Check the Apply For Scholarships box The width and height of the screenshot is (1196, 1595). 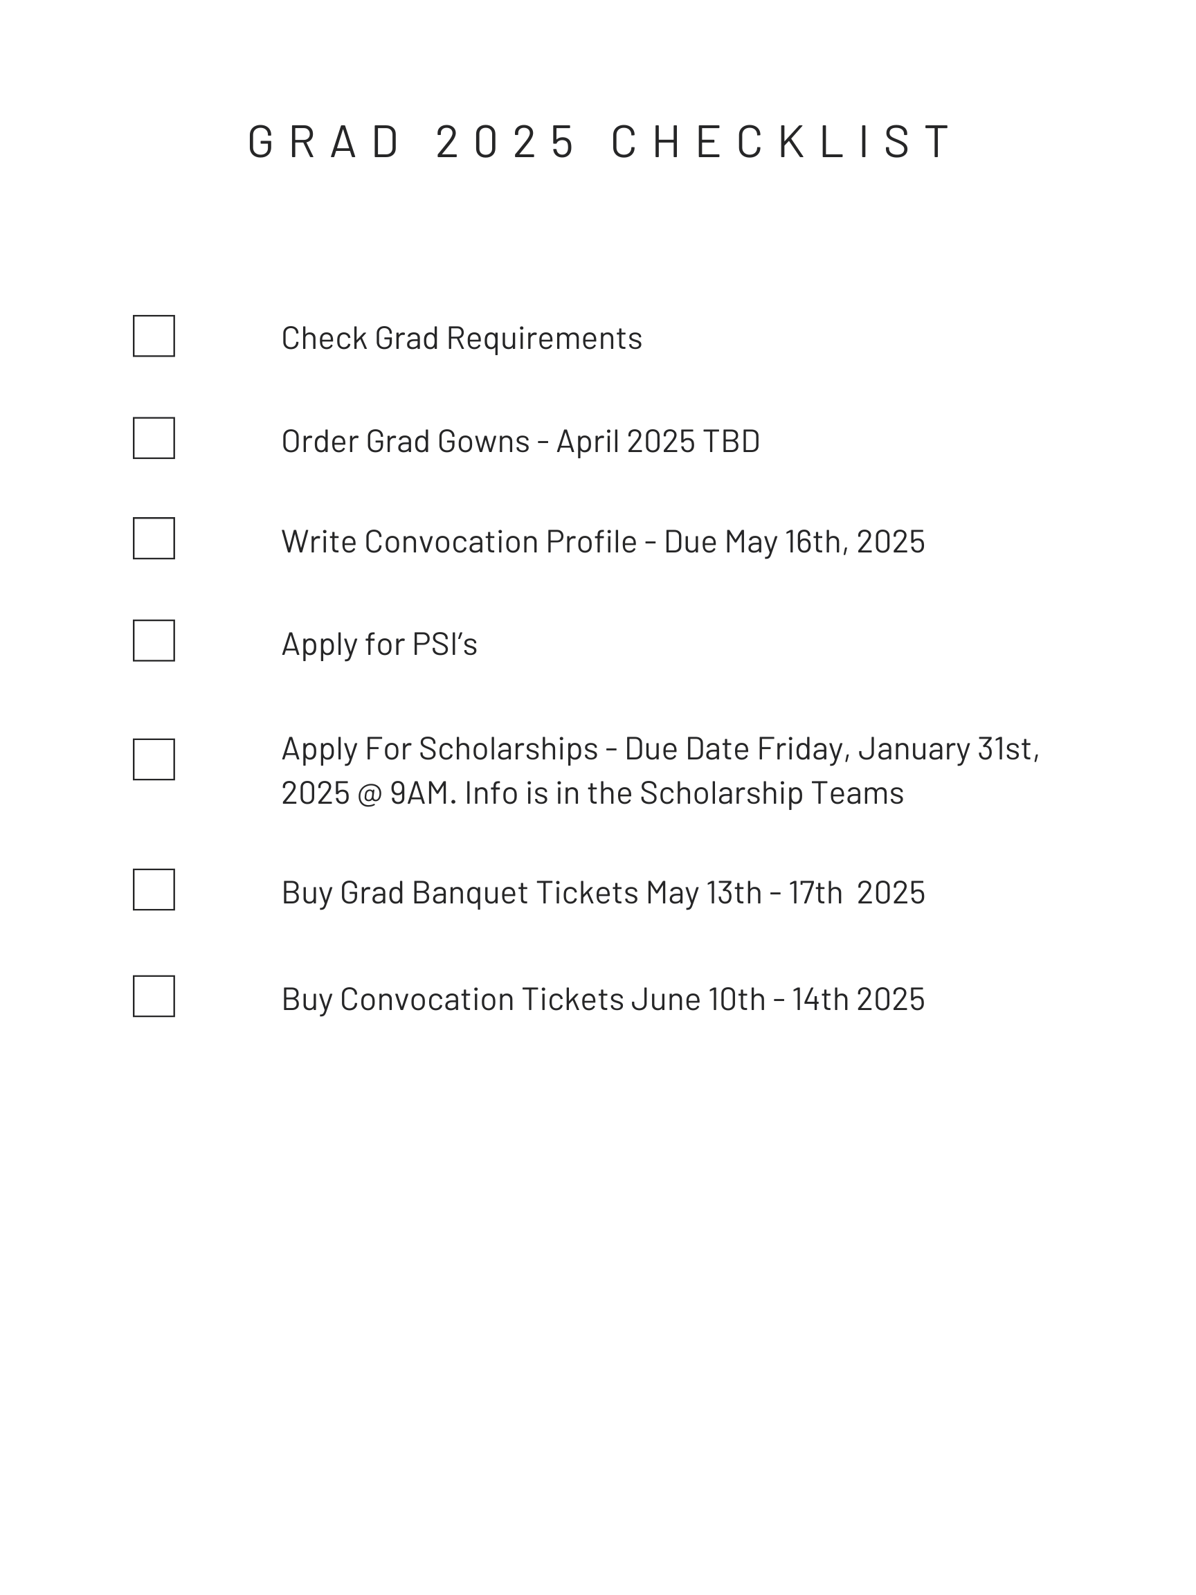coord(154,759)
